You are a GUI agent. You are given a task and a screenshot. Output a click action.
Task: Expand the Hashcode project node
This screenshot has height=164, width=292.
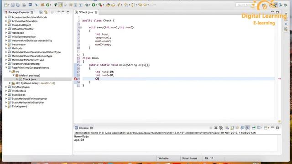coord(6,33)
